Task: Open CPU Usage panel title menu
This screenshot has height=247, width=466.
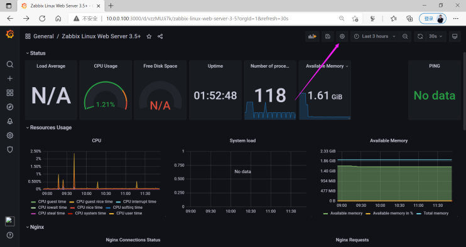Action: coord(106,66)
